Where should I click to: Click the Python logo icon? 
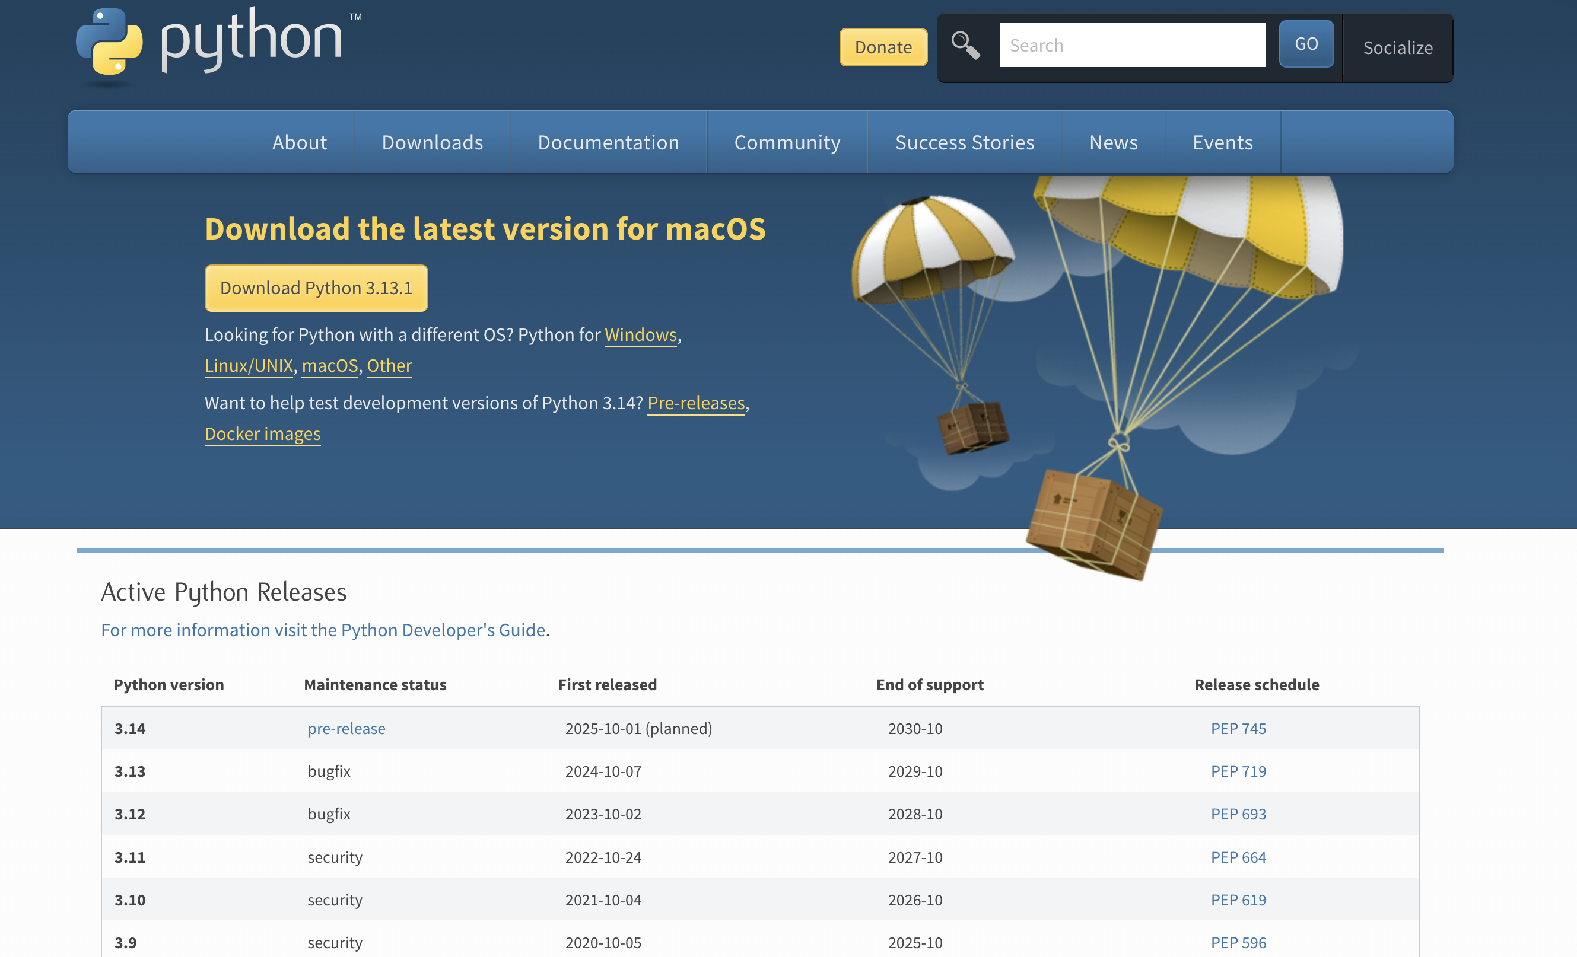point(109,41)
